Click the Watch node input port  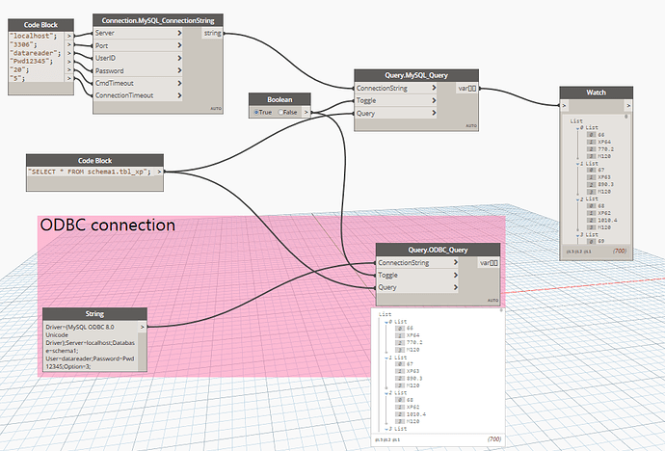(x=564, y=106)
